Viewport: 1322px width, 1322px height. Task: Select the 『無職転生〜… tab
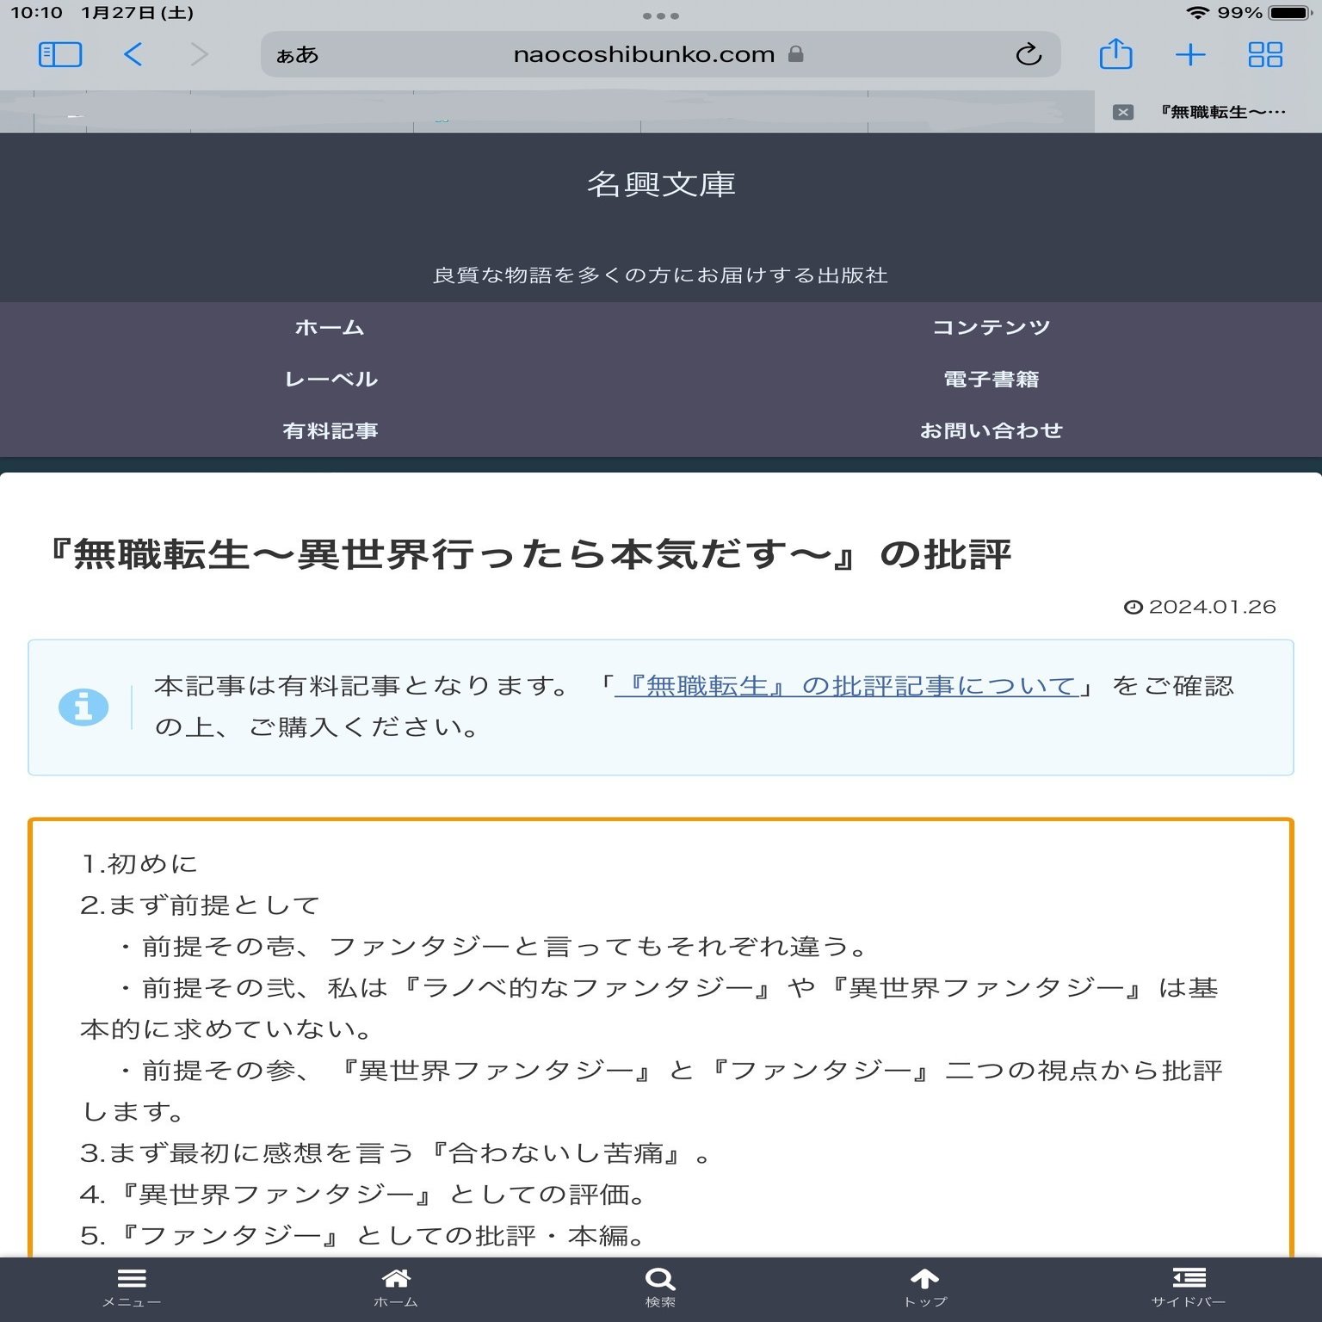[x=1208, y=112]
